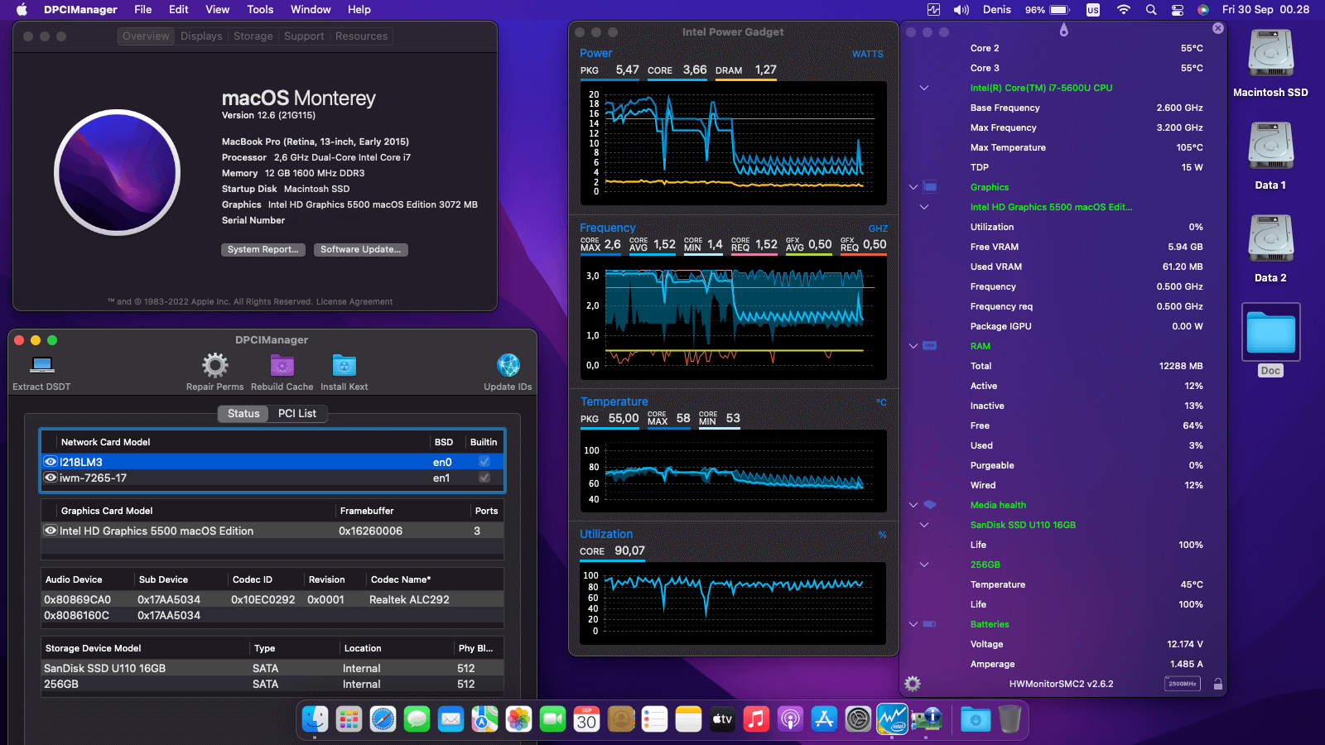This screenshot has height=745, width=1325.
Task: Open the Resources tab in About This Mac
Action: click(361, 36)
